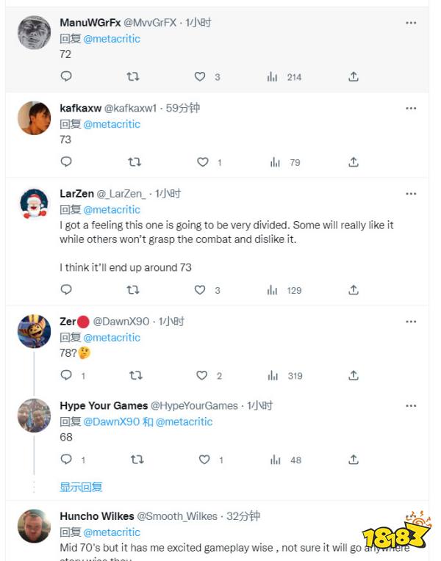The width and height of the screenshot is (441, 561).
Task: Retweet LarZen's prediction tweet
Action: [133, 290]
